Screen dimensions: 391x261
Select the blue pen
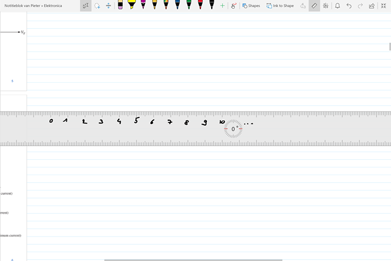tap(177, 5)
